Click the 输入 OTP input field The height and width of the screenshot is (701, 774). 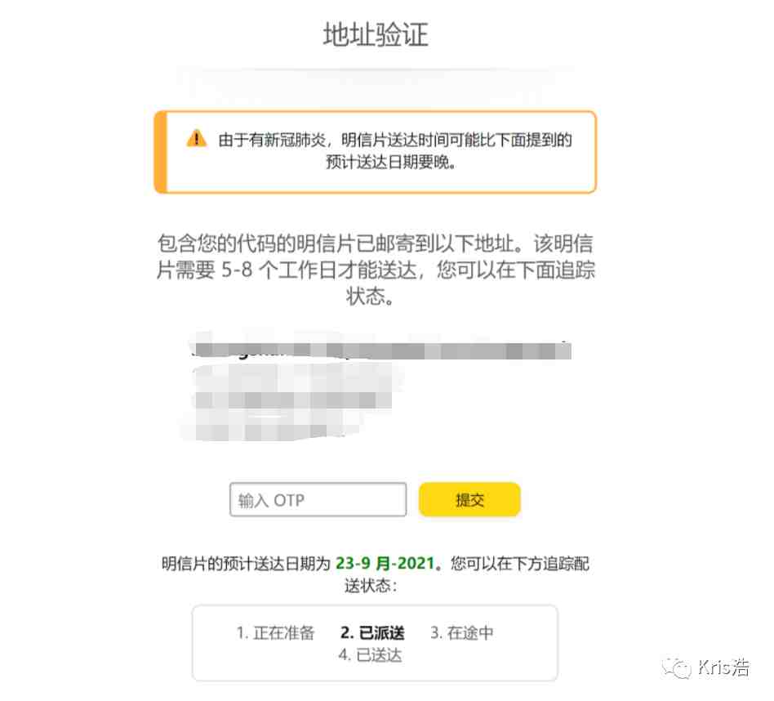[x=318, y=499]
